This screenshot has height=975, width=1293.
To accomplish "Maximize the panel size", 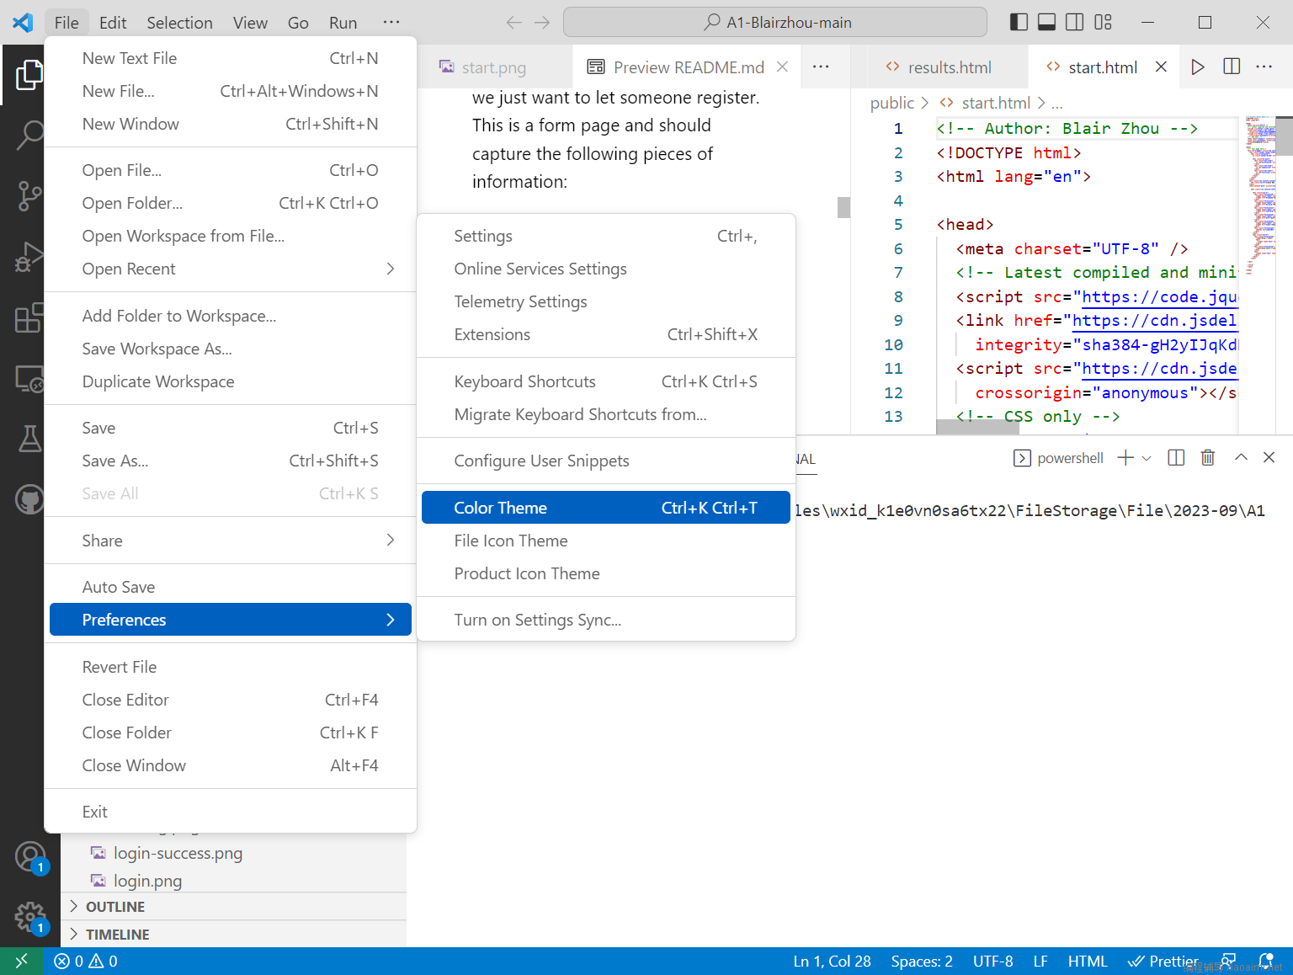I will pos(1241,457).
